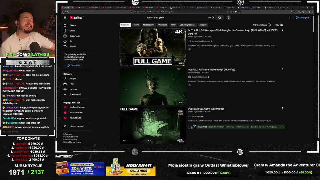320x180 pixels.
Task: Expand the Rozdziały chapters list
Action: click(282, 127)
